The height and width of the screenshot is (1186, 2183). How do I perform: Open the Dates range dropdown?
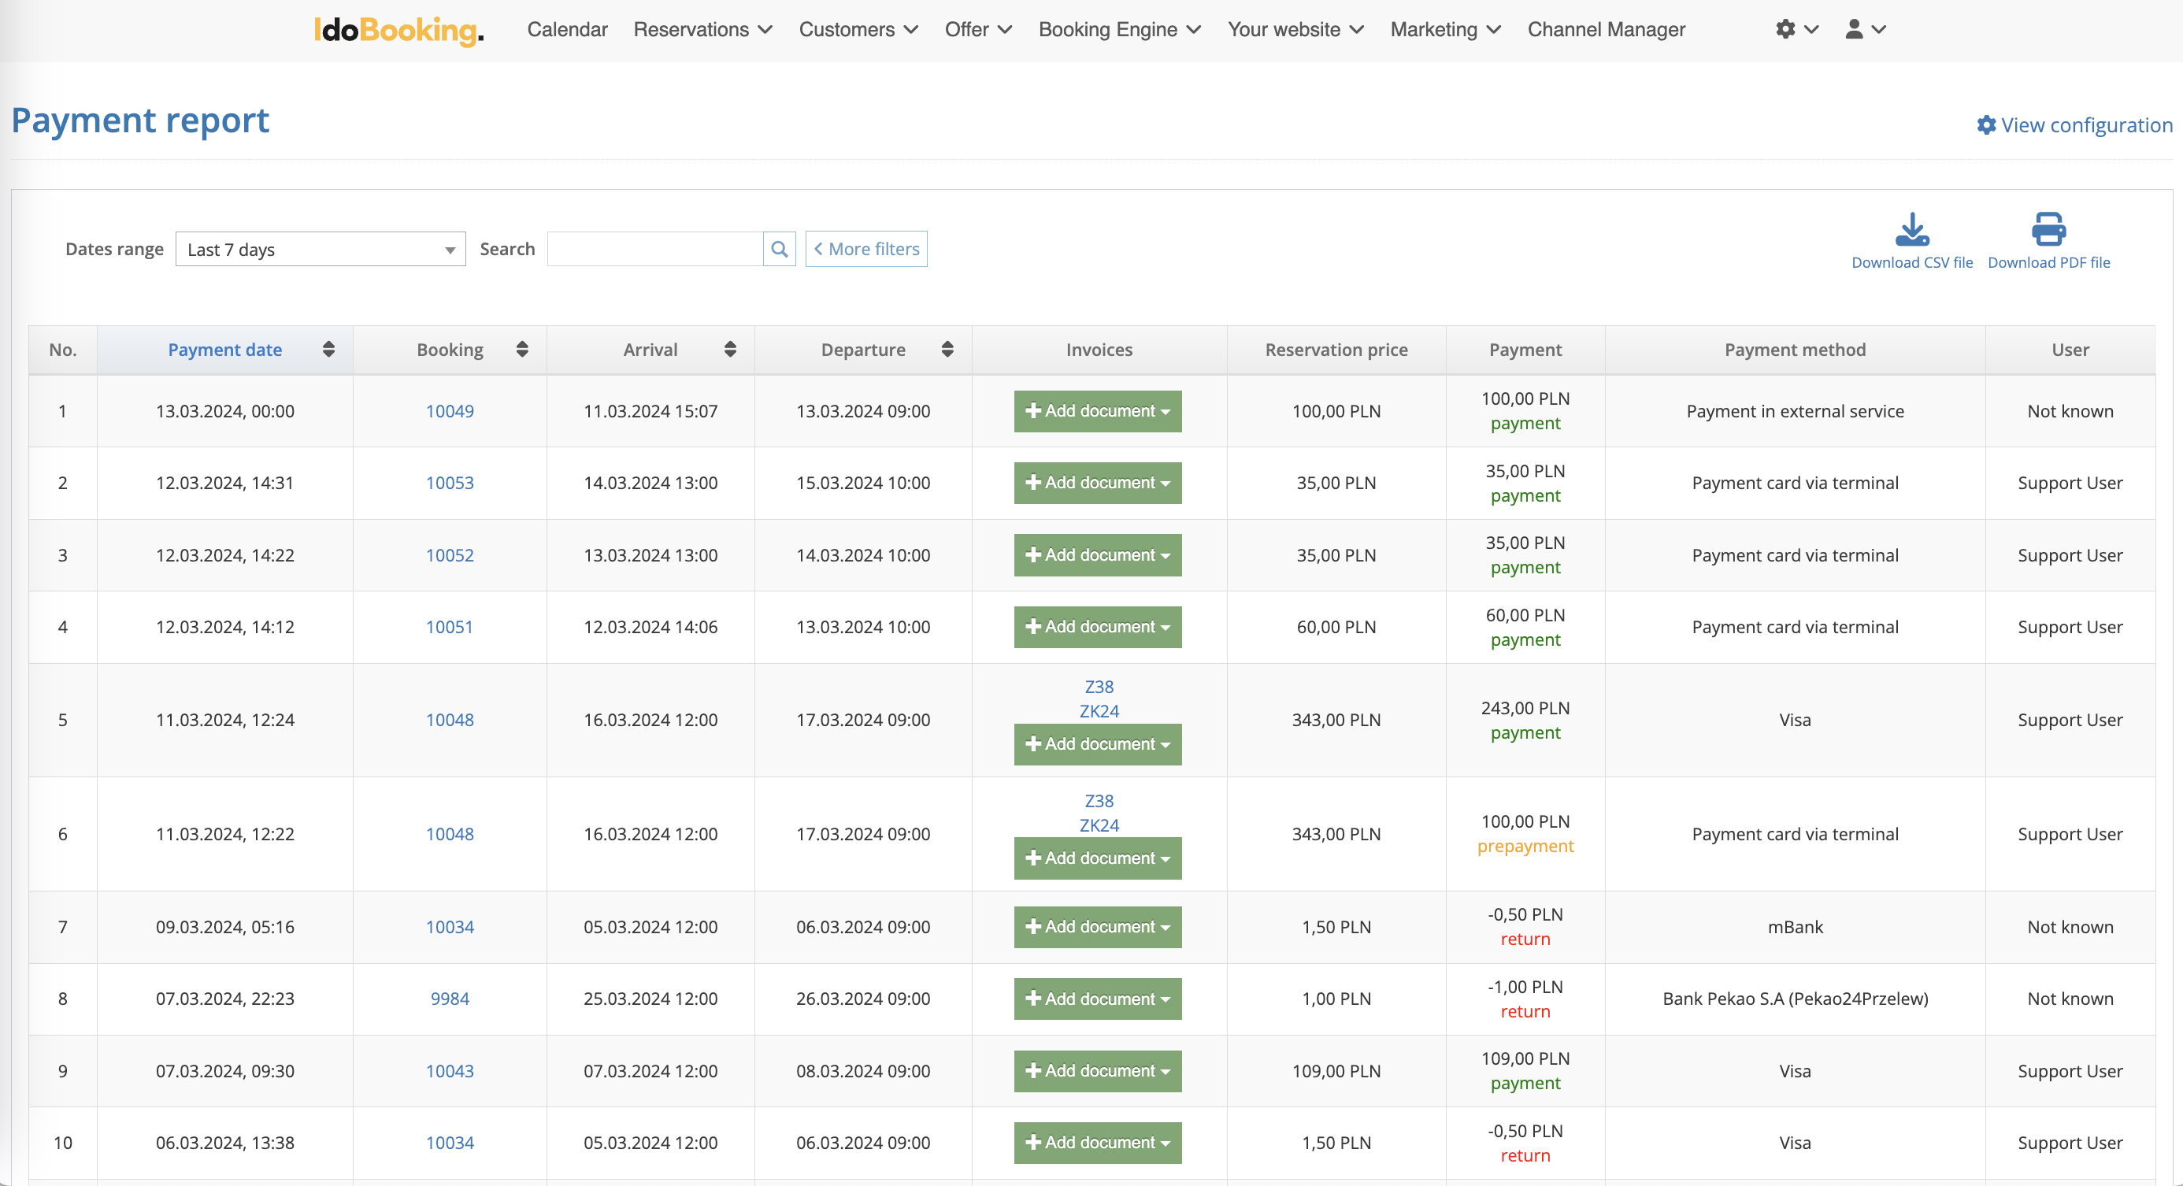(x=321, y=249)
